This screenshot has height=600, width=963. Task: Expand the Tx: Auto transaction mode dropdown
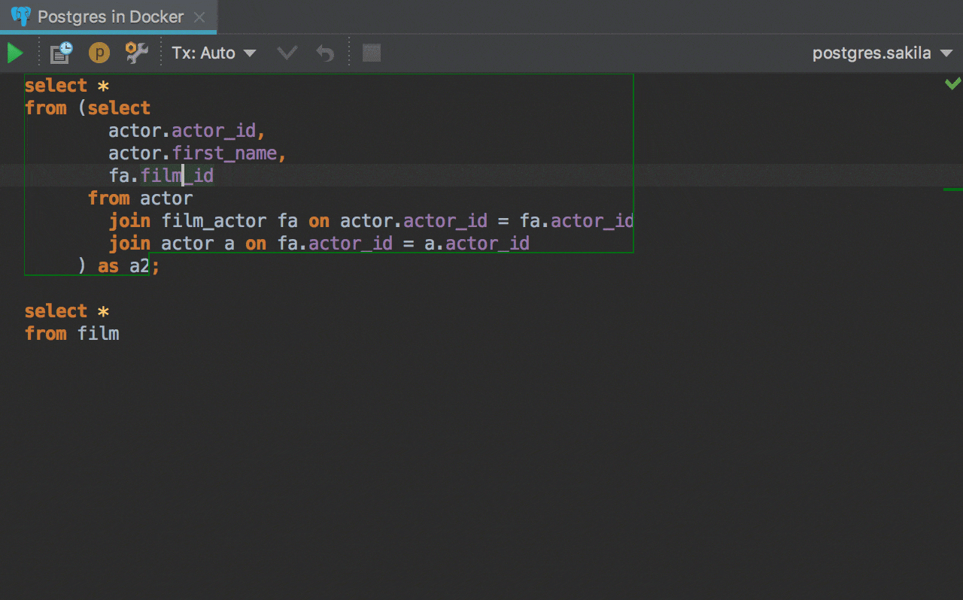click(x=214, y=53)
